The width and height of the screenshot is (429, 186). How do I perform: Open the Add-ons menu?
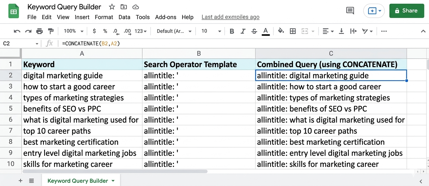coord(166,17)
